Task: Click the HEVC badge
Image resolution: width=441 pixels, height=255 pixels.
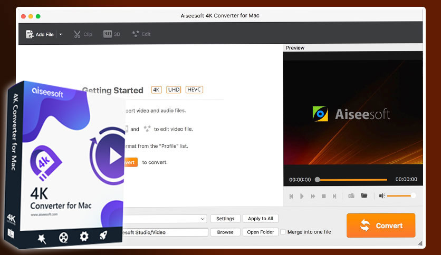Action: pos(194,90)
